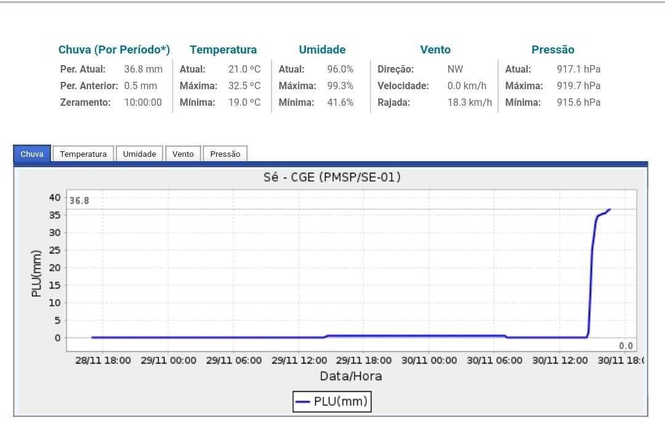Click the Vento summary heading
The image size is (665, 441).
(x=435, y=50)
